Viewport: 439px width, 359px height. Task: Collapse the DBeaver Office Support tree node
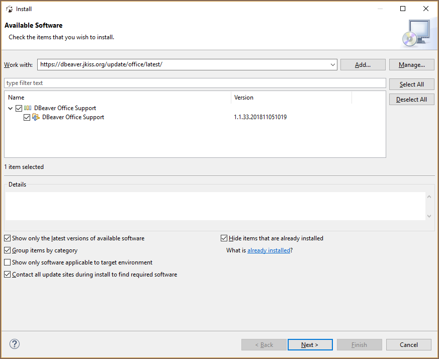tap(11, 108)
